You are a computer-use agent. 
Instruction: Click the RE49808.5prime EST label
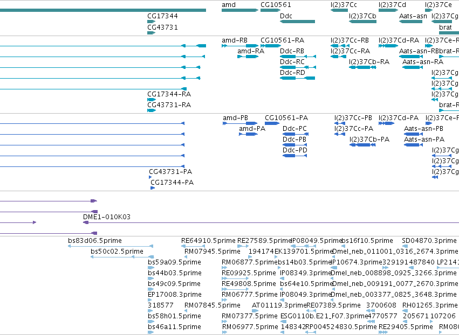(249, 284)
